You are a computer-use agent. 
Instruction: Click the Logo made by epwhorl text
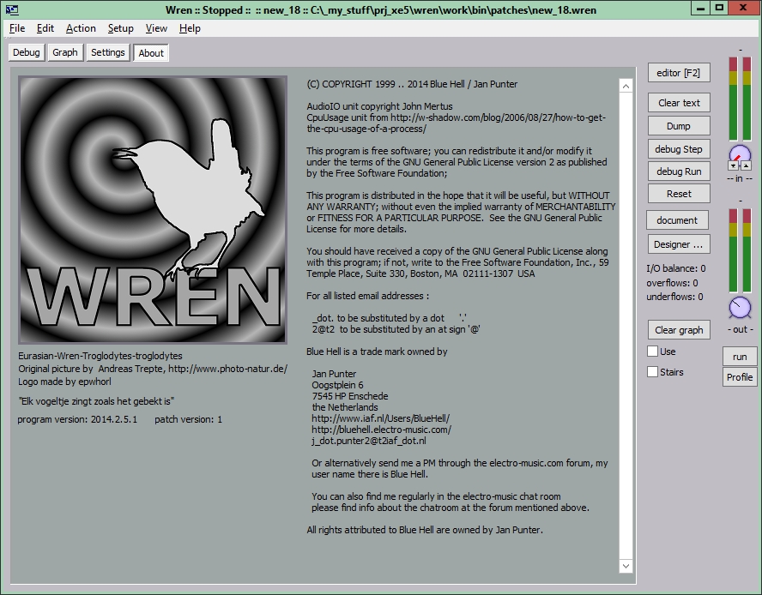point(64,382)
